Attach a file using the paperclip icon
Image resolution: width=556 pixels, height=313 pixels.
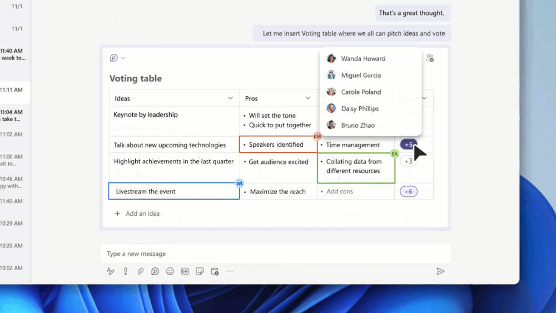pos(141,271)
